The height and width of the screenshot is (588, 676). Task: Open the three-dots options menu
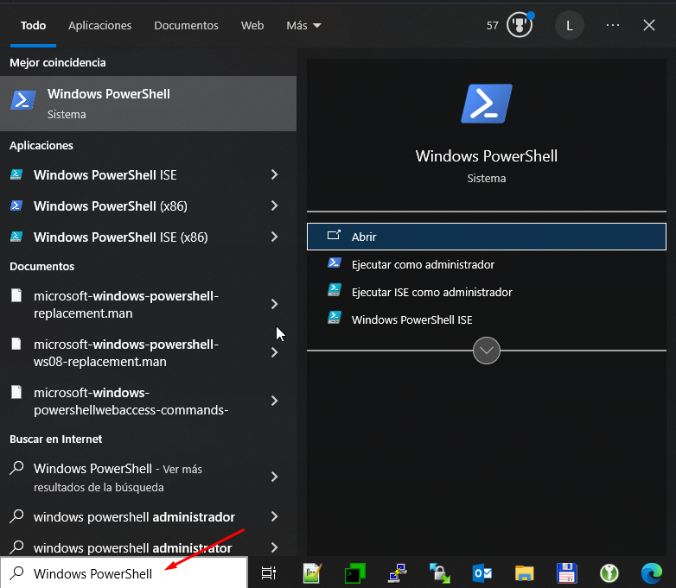tap(613, 25)
